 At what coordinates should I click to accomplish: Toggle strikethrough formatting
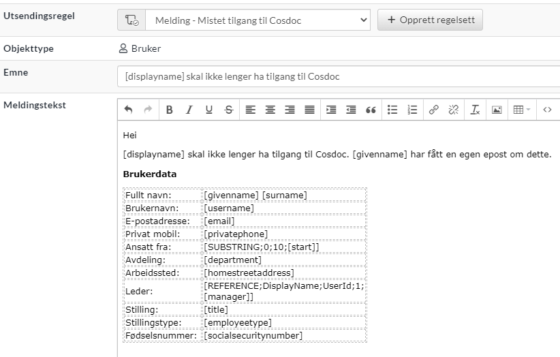(229, 110)
